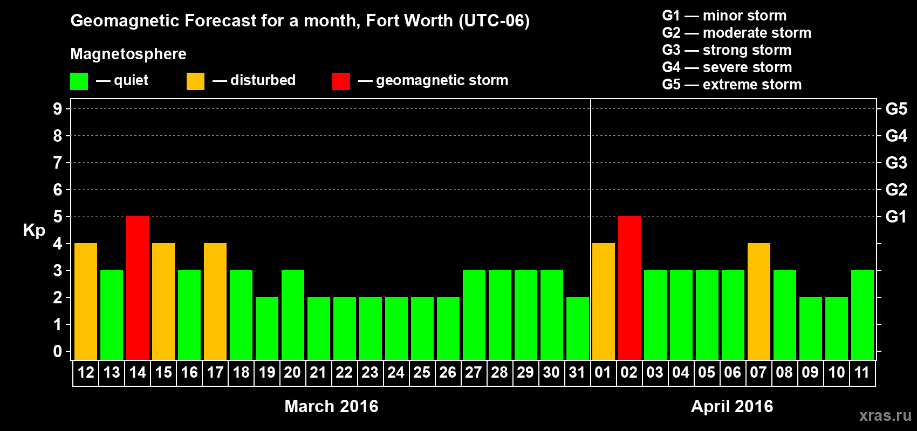Click 'G2 — moderate storm' legend text
Image resolution: width=917 pixels, height=431 pixels.
[737, 33]
